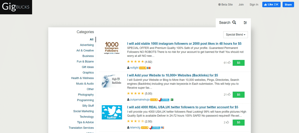
Task: Open the filter sliders icon
Action: click(x=245, y=23)
